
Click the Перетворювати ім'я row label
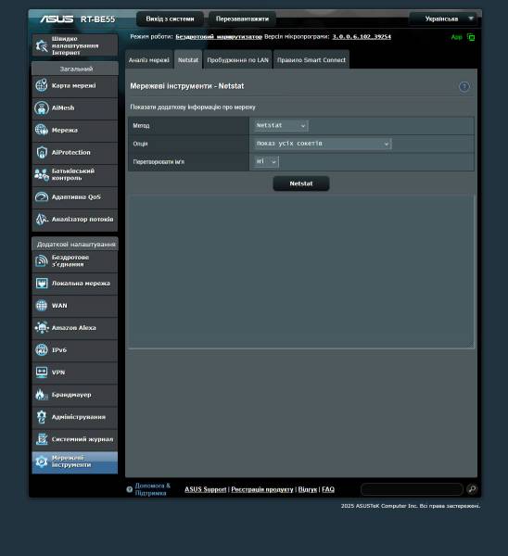159,161
